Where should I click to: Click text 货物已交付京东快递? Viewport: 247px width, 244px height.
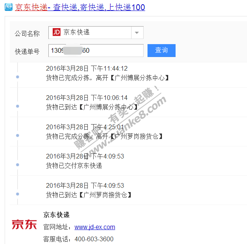point(74,166)
